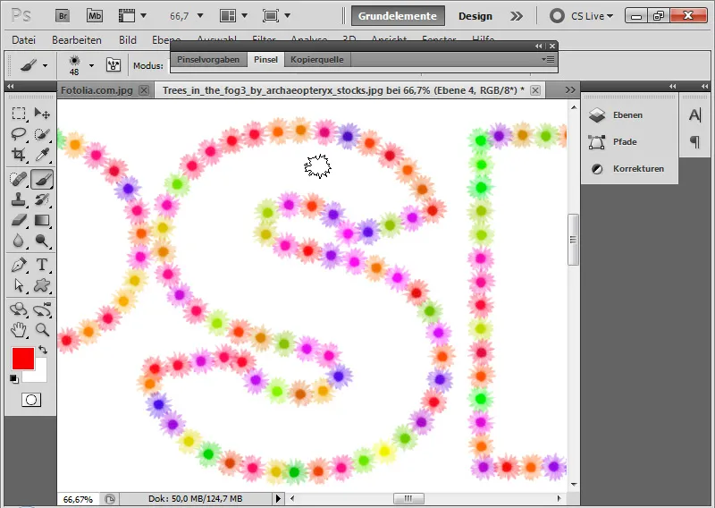715x508 pixels.
Task: Toggle Quick Mask mode
Action: 31,401
